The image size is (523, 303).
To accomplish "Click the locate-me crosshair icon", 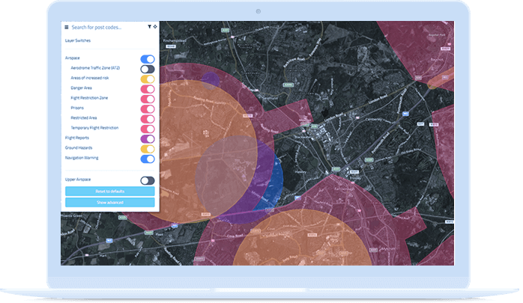I will pos(155,27).
